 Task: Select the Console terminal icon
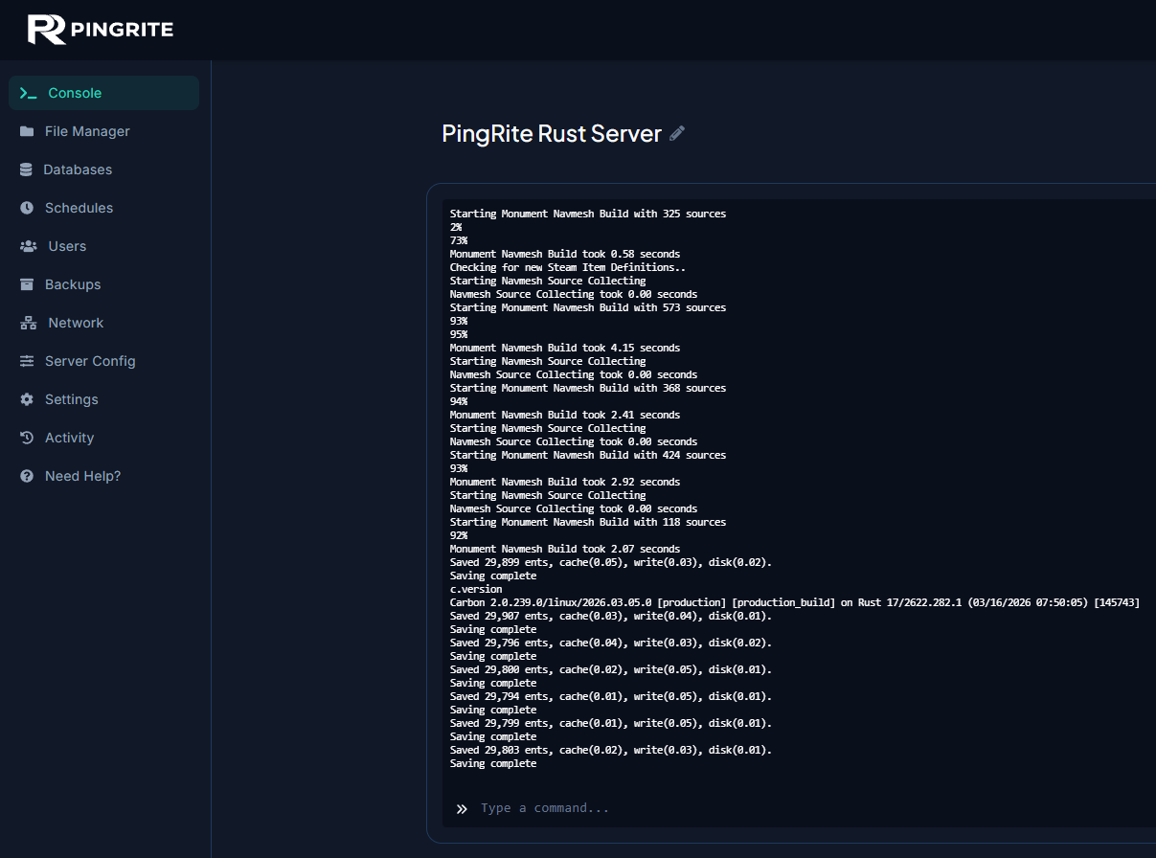tap(27, 93)
